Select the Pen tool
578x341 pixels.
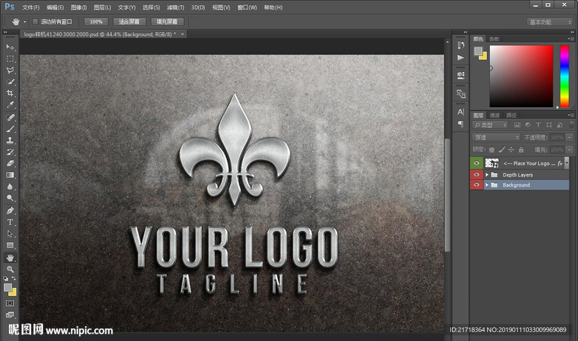coord(10,210)
